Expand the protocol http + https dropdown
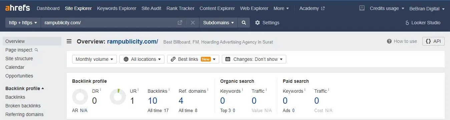This screenshot has width=450, height=120. 23,23
